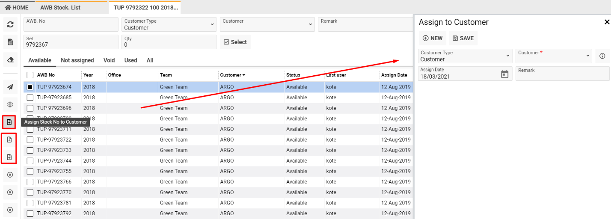Expand the Customer filter dropdown
This screenshot has height=219, width=611.
tap(267, 24)
